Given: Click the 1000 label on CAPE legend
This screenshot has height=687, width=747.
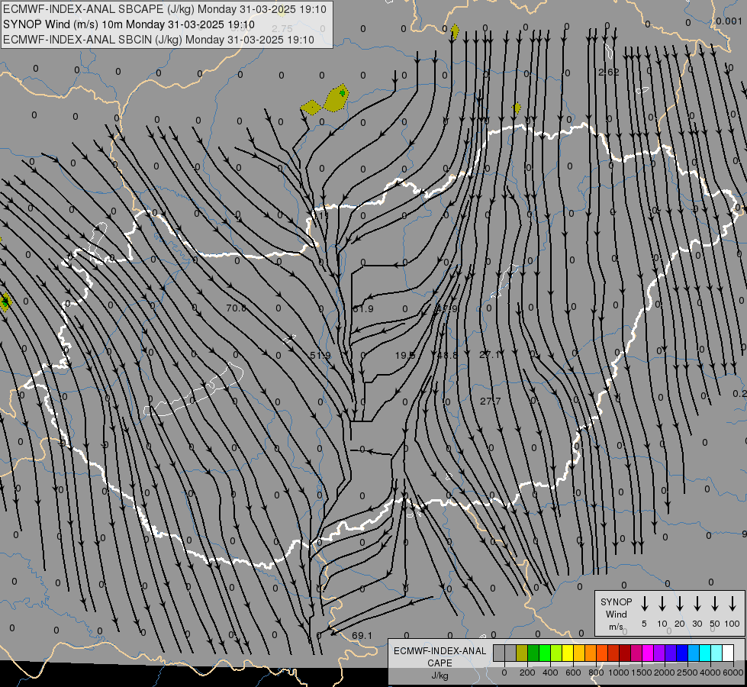Looking at the screenshot, I should [x=619, y=672].
